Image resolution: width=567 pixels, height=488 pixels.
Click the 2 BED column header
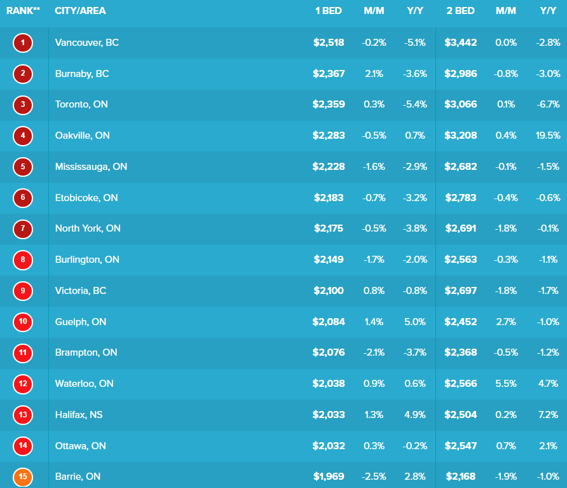[460, 11]
